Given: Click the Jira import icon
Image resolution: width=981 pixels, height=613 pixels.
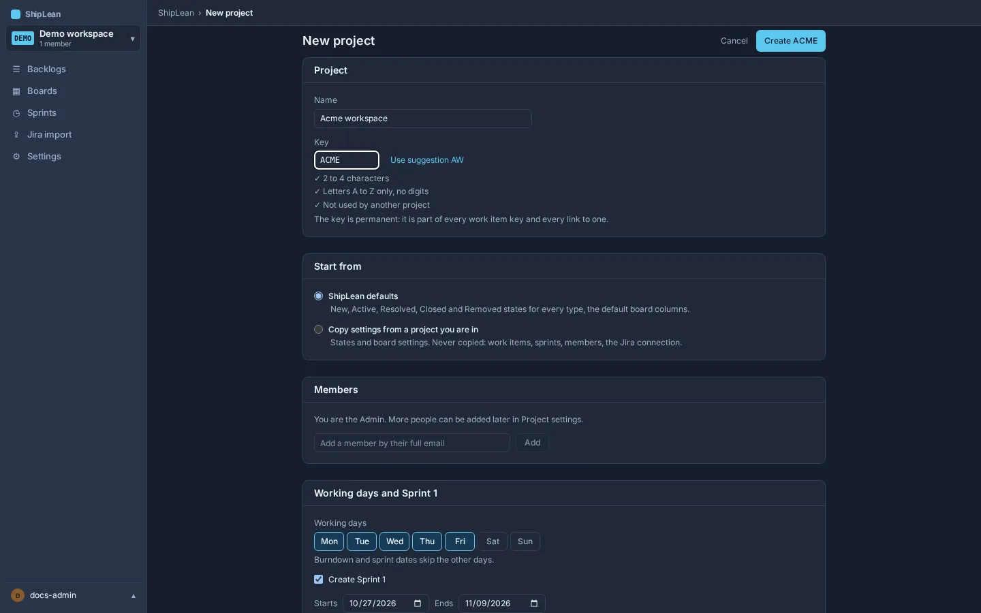Looking at the screenshot, I should click(16, 135).
